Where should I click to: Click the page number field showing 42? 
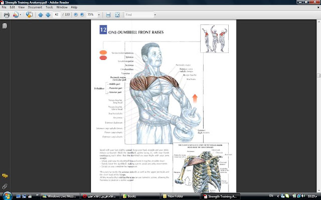point(57,14)
